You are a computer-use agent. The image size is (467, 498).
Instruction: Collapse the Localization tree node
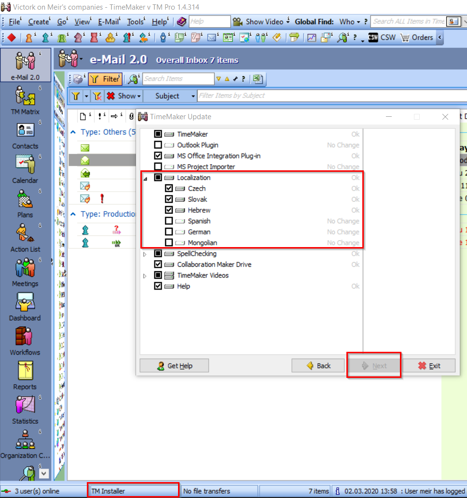pos(145,179)
